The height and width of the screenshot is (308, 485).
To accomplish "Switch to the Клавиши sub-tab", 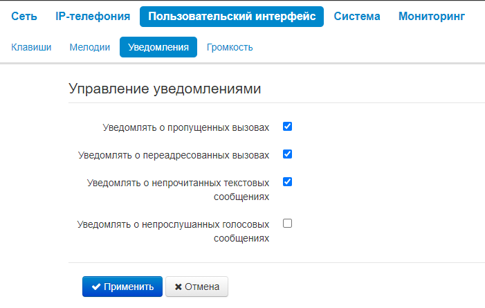I will click(31, 47).
